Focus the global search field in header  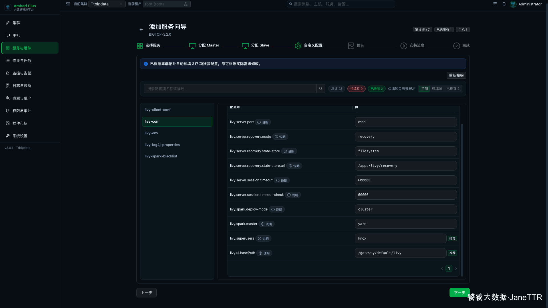point(341,4)
